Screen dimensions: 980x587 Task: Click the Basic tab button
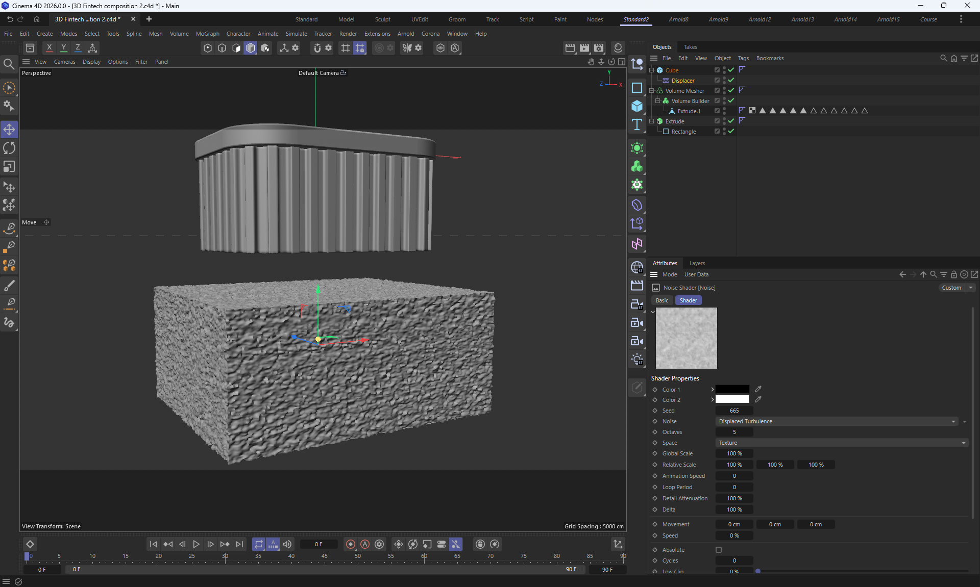point(661,300)
